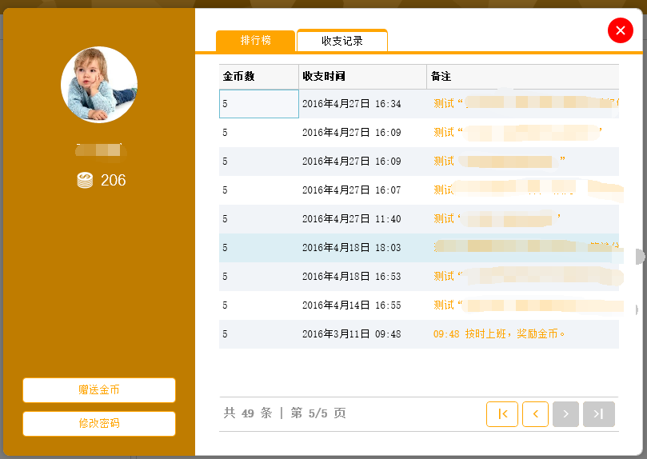Click the user avatar photo
The width and height of the screenshot is (647, 459).
[99, 85]
